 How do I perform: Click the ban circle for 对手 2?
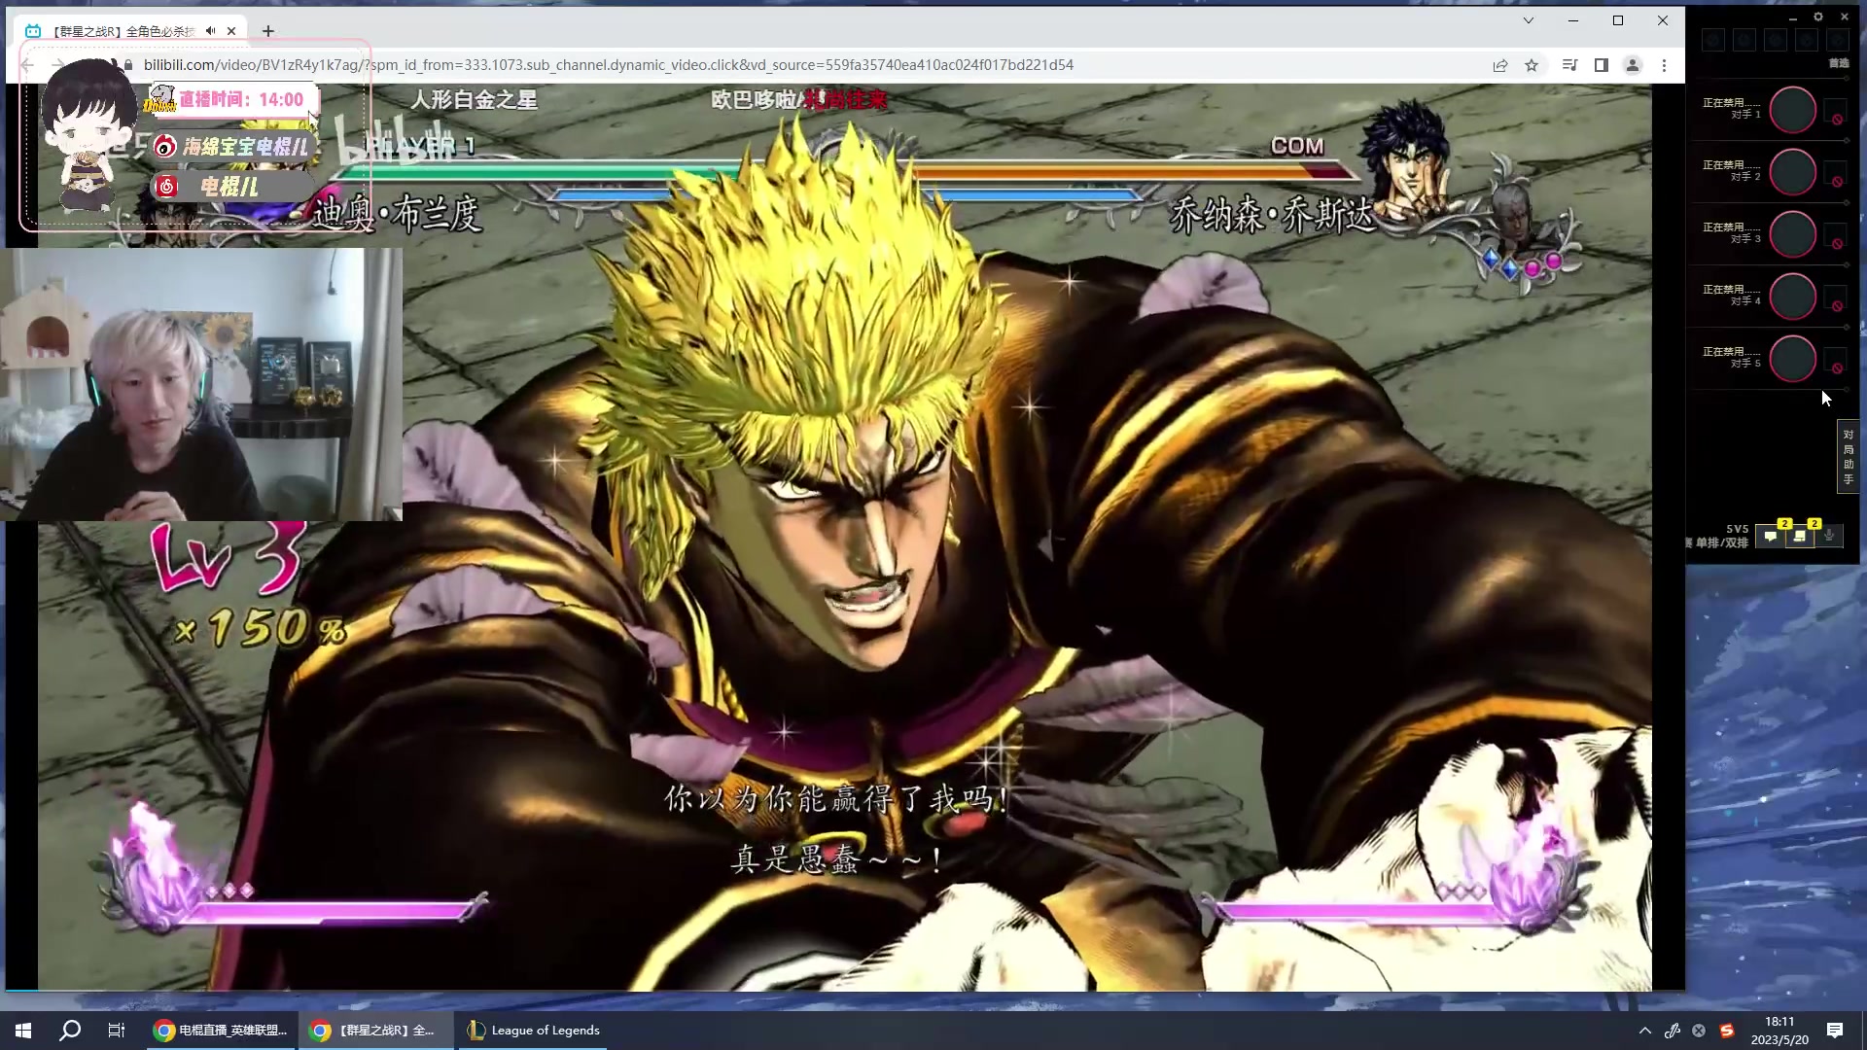(x=1792, y=172)
